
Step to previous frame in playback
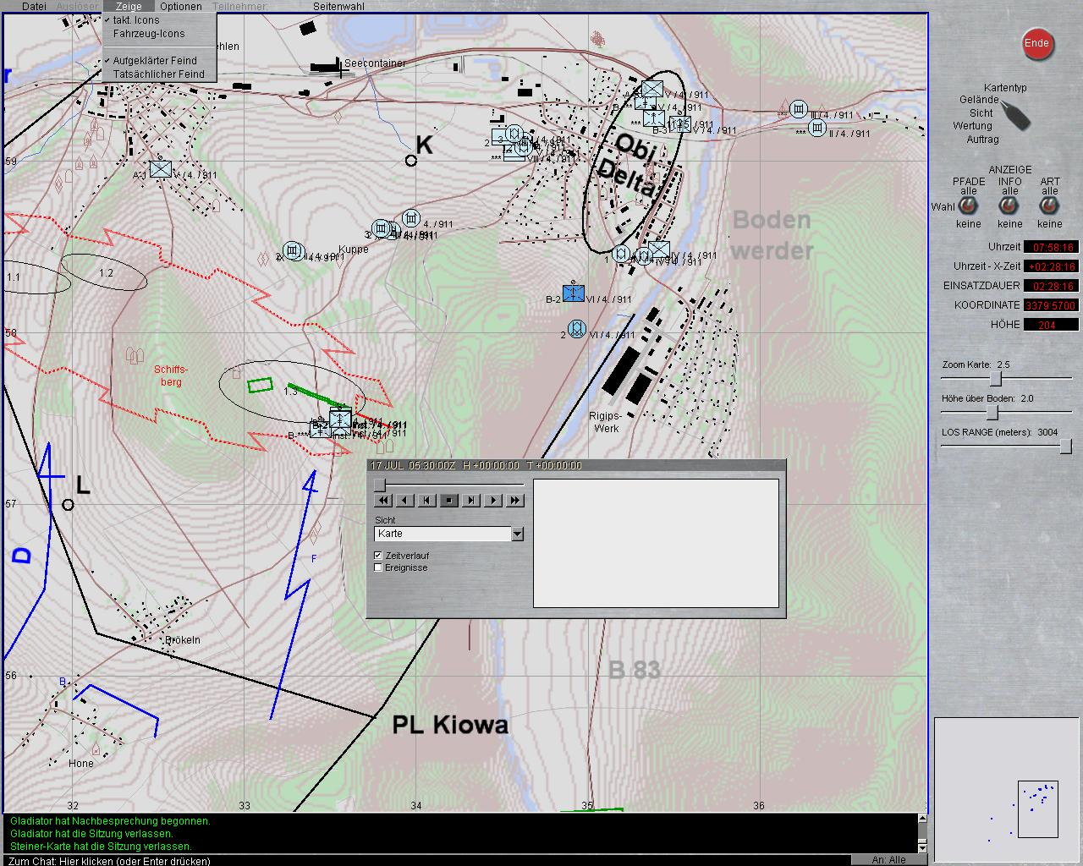(427, 501)
